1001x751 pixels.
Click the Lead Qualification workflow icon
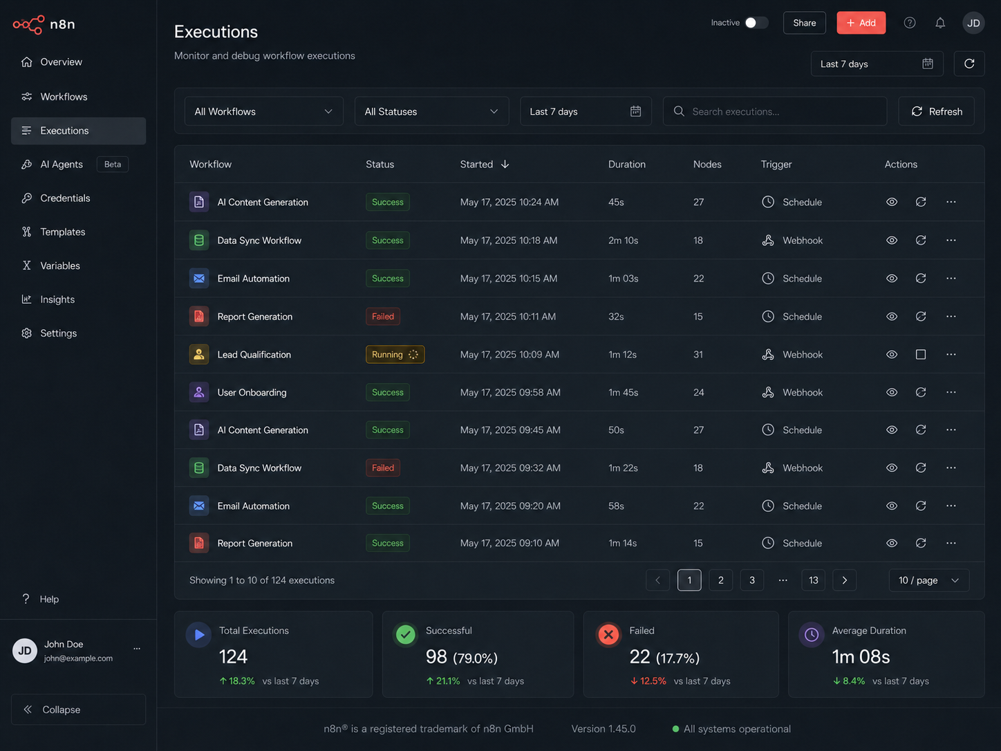click(x=199, y=354)
